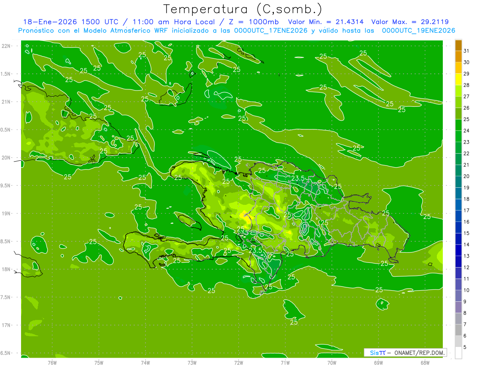
Task: Click the '70W' longitude axis label
Action: 332,363
